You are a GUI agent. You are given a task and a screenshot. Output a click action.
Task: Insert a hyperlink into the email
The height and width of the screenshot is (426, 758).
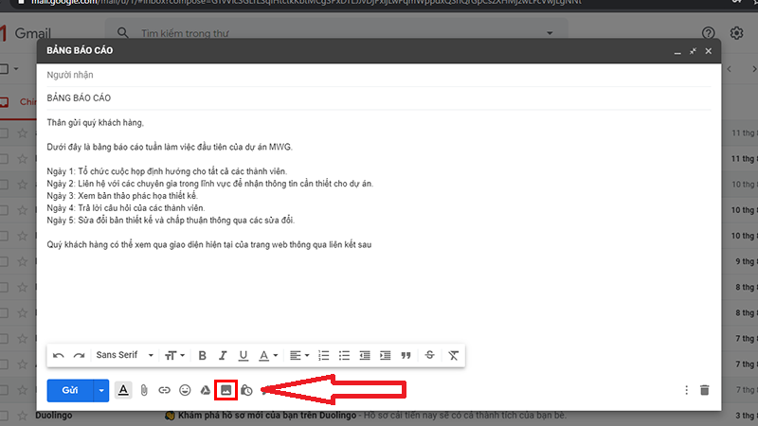pos(164,390)
